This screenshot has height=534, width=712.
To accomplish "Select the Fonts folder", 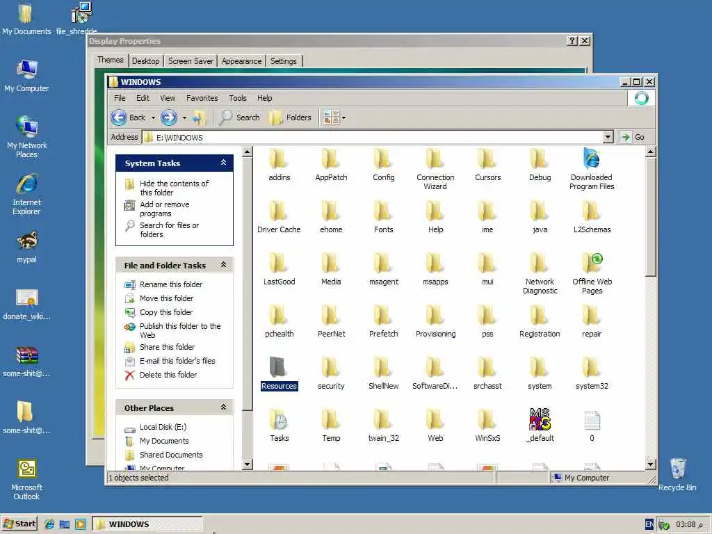I will (x=383, y=217).
